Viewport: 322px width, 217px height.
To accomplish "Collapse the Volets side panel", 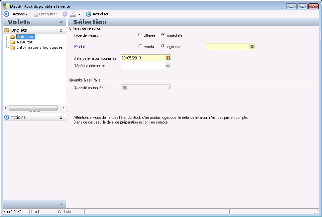I will [x=61, y=22].
